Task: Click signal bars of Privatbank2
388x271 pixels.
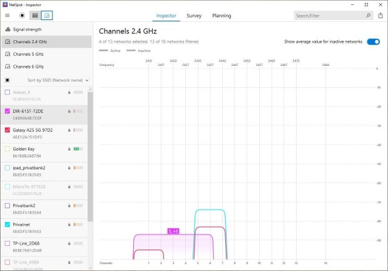Action: (78, 206)
